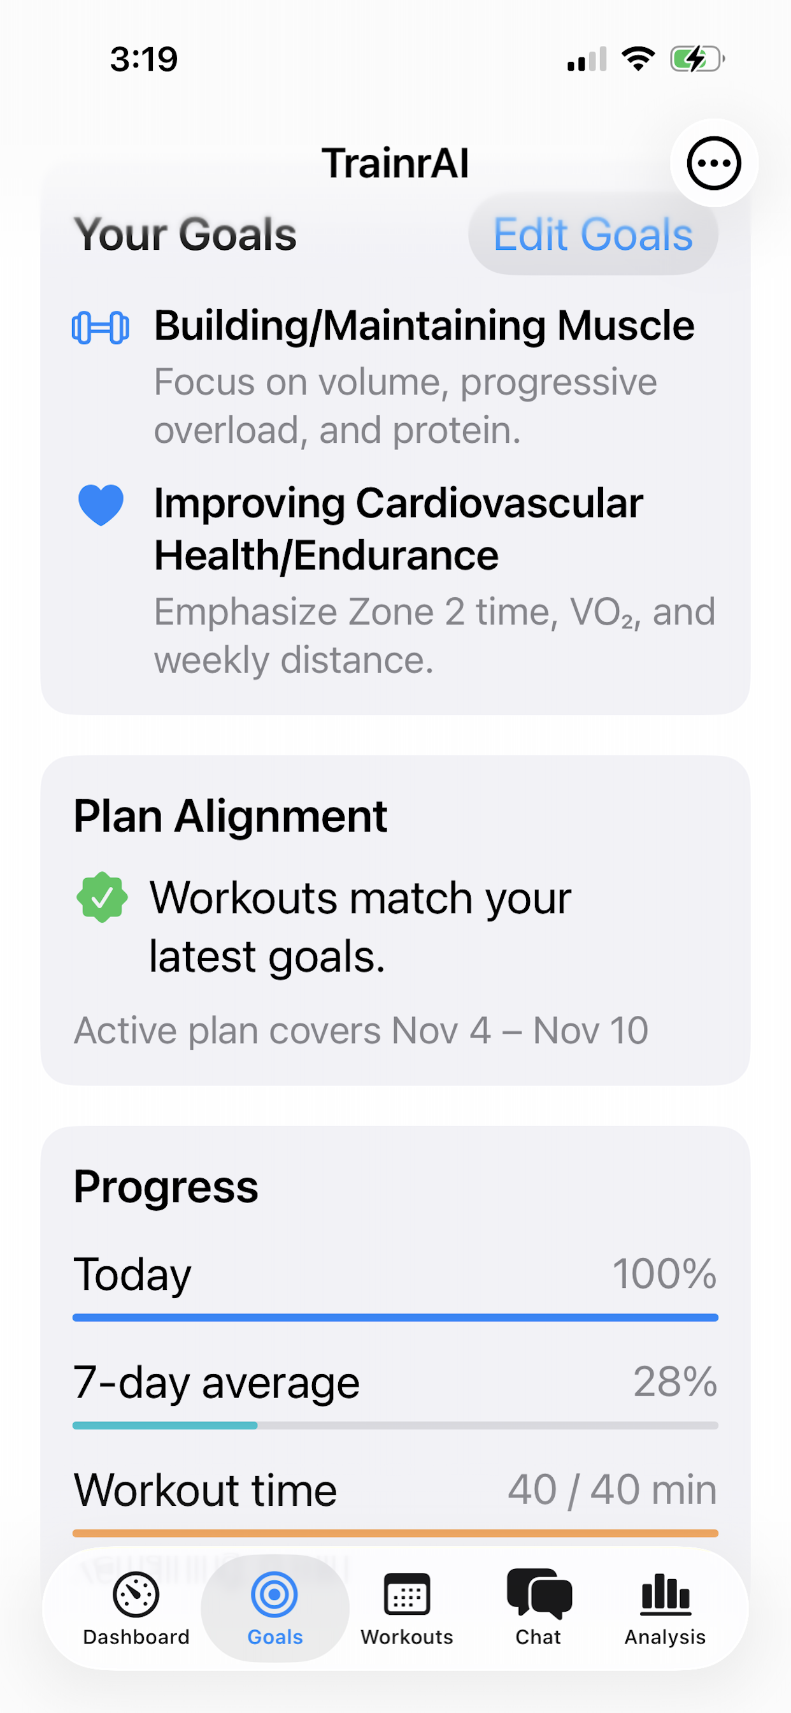
Task: Tap the Edit Goals button
Action: tap(593, 235)
